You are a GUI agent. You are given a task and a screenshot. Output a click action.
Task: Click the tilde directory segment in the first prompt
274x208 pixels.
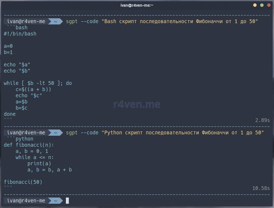tap(55, 21)
